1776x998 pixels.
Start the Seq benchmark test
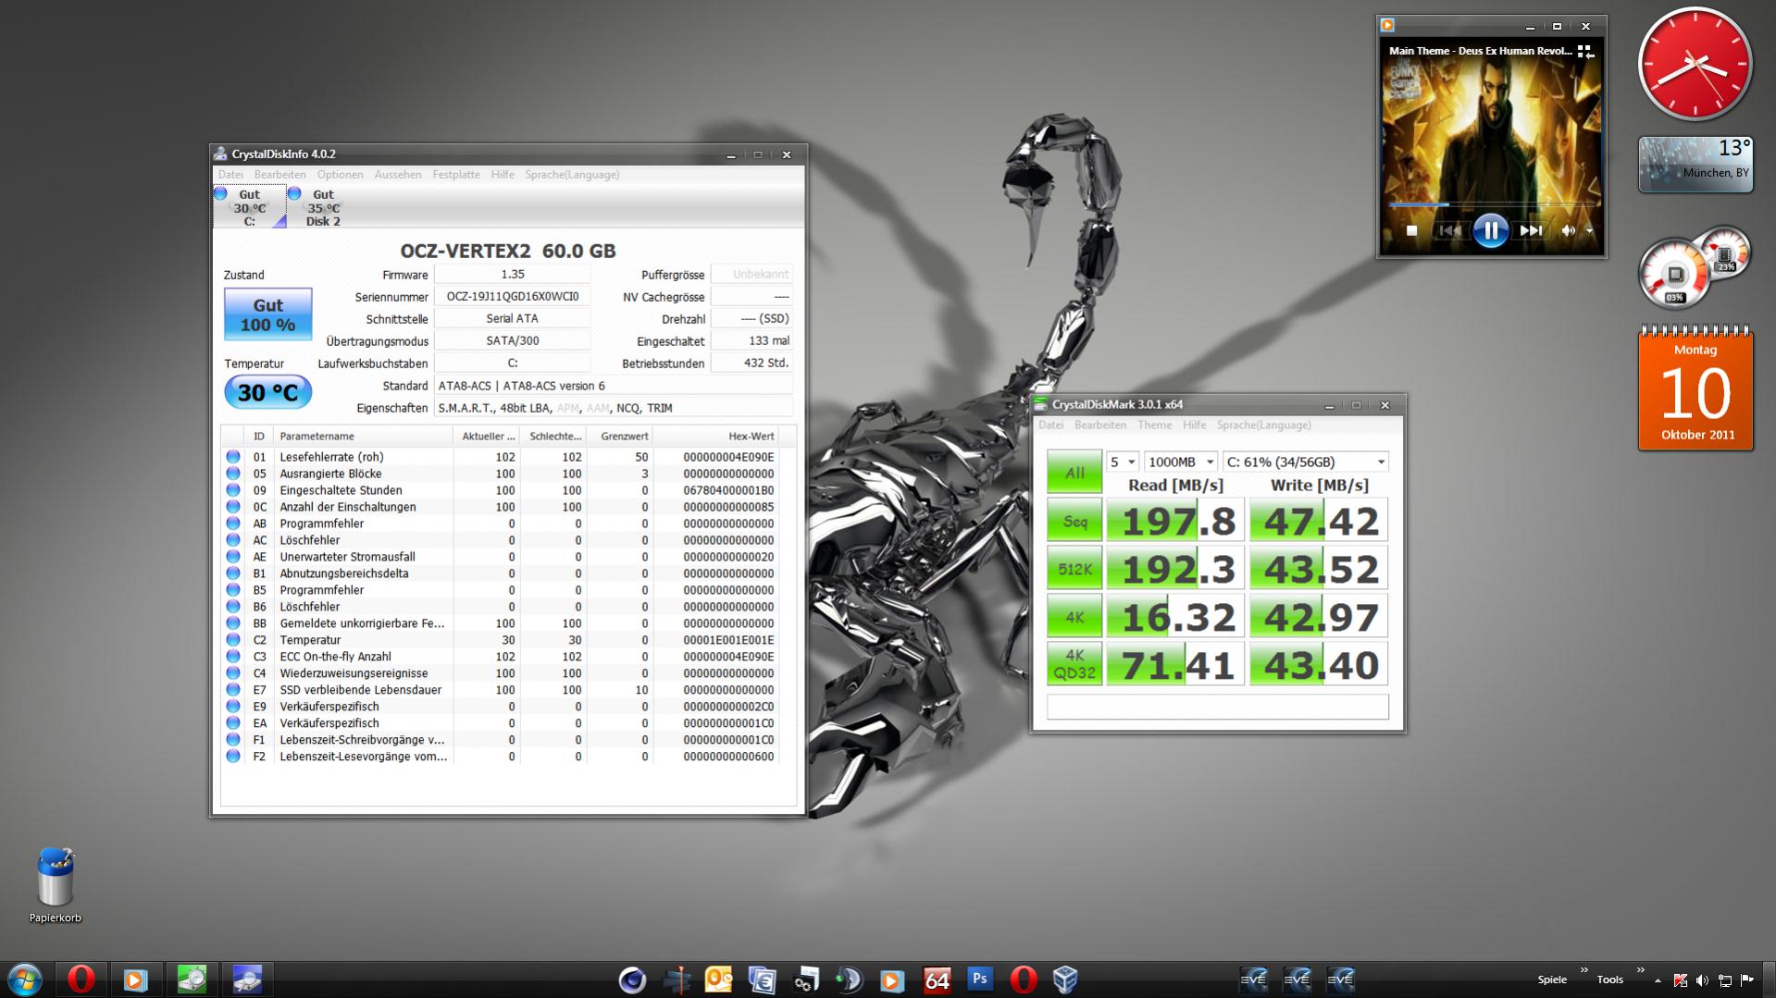[1074, 521]
